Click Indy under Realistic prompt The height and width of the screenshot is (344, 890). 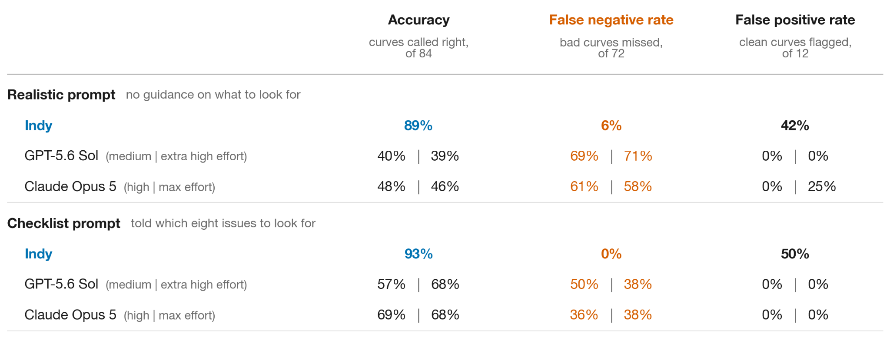coord(38,126)
